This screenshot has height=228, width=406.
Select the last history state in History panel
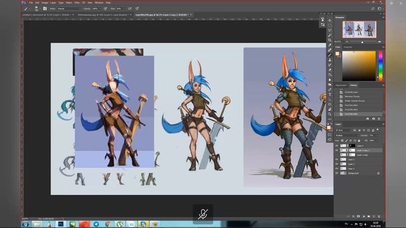(x=358, y=114)
